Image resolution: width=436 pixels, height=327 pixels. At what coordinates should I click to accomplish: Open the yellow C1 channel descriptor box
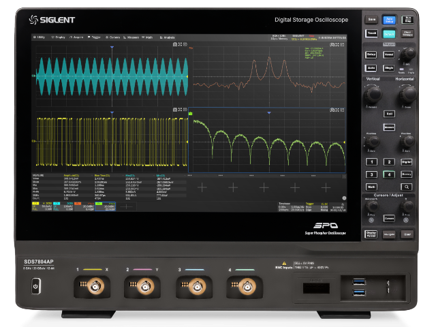(x=42, y=206)
